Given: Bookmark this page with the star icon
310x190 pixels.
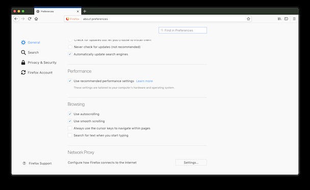Looking at the screenshot, I should point(248,19).
